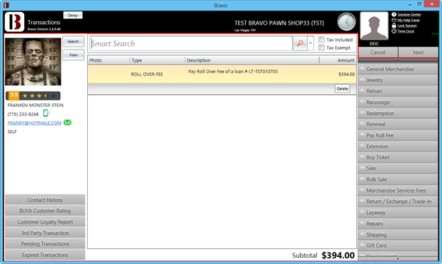Click the Lock Session link
This screenshot has width=442, height=264.
(407, 25)
